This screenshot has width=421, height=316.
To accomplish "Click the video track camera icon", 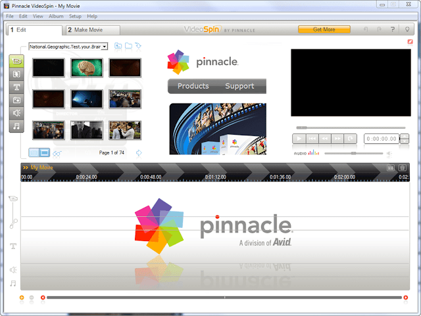I will (13, 198).
